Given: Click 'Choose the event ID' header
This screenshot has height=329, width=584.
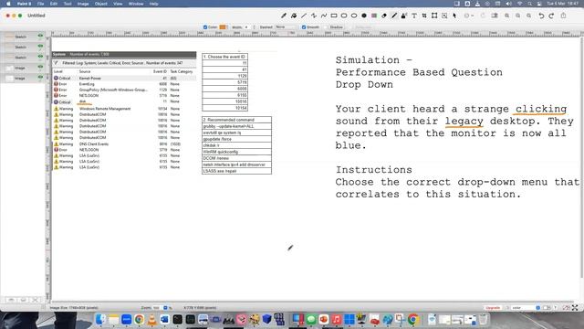Looking at the screenshot, I should click(x=225, y=57).
